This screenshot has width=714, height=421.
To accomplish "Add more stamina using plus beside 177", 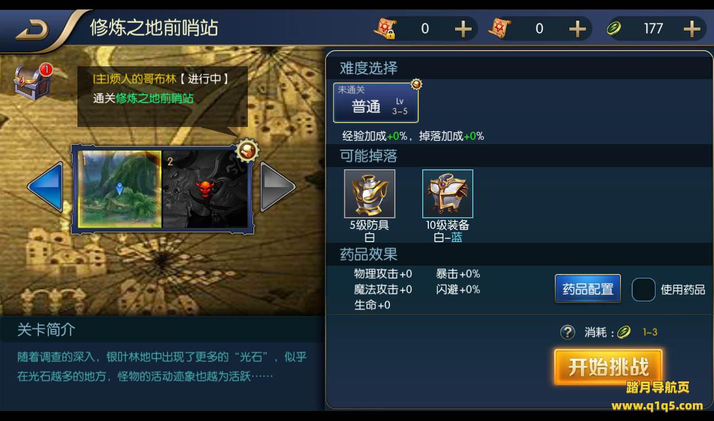I will 692,28.
